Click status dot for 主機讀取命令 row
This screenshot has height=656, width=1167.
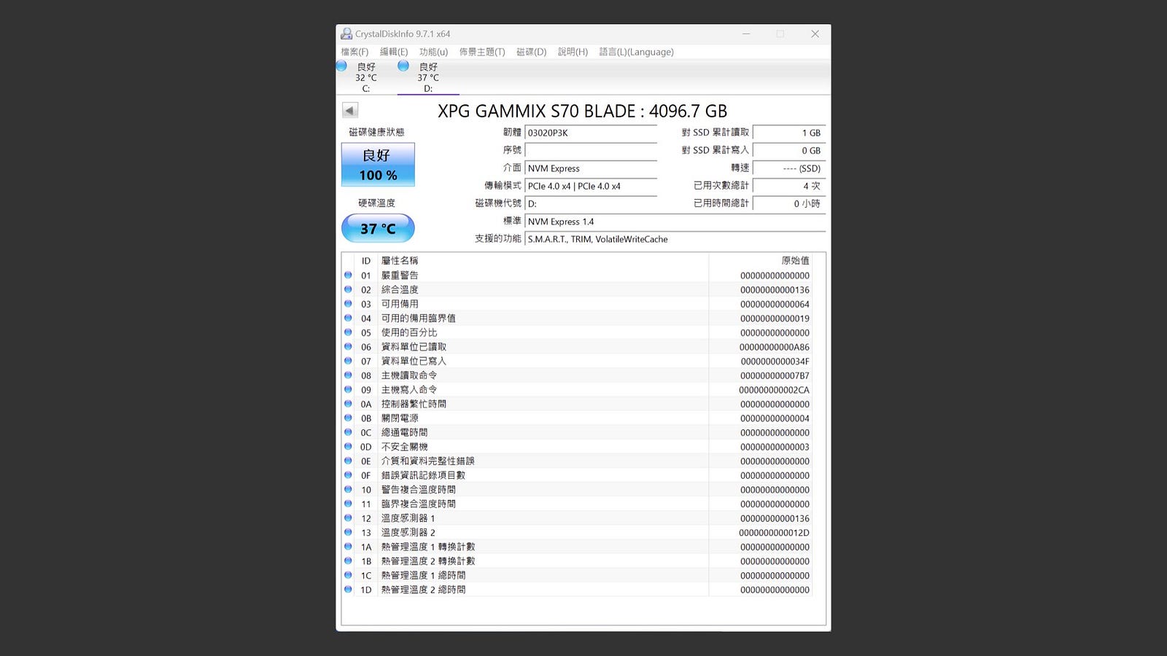pyautogui.click(x=348, y=375)
